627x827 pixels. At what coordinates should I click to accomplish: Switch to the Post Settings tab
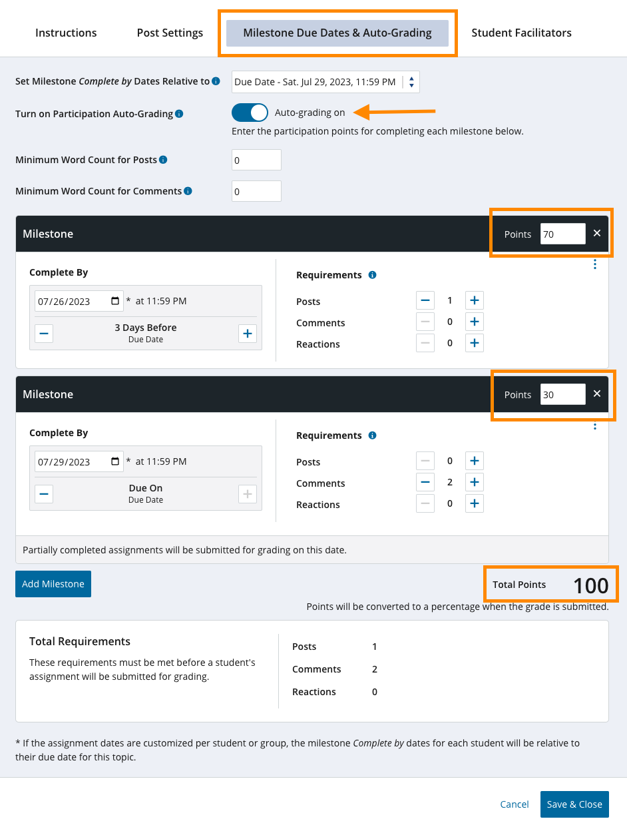(x=170, y=33)
